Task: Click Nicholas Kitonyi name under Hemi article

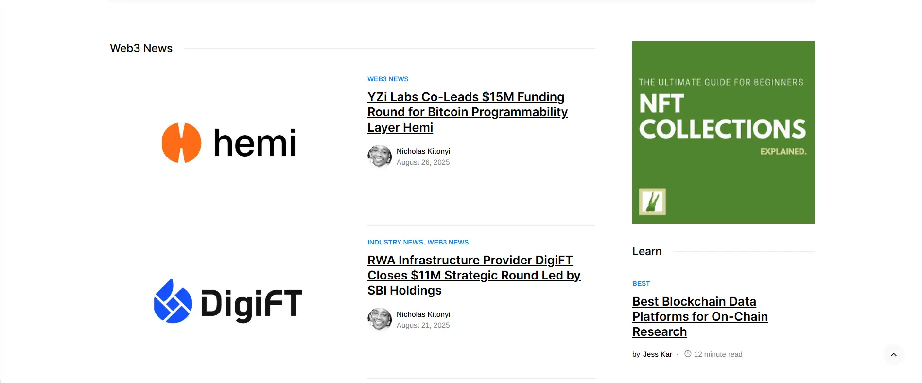Action: [423, 151]
